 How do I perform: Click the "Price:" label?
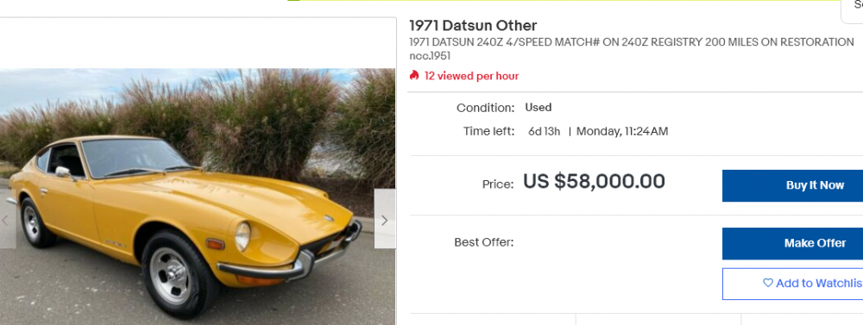click(498, 184)
